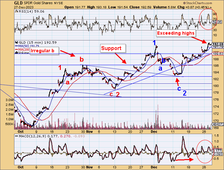Click the RSI(14) 59.06 indicator legend
The width and height of the screenshot is (224, 170).
click(29, 11)
